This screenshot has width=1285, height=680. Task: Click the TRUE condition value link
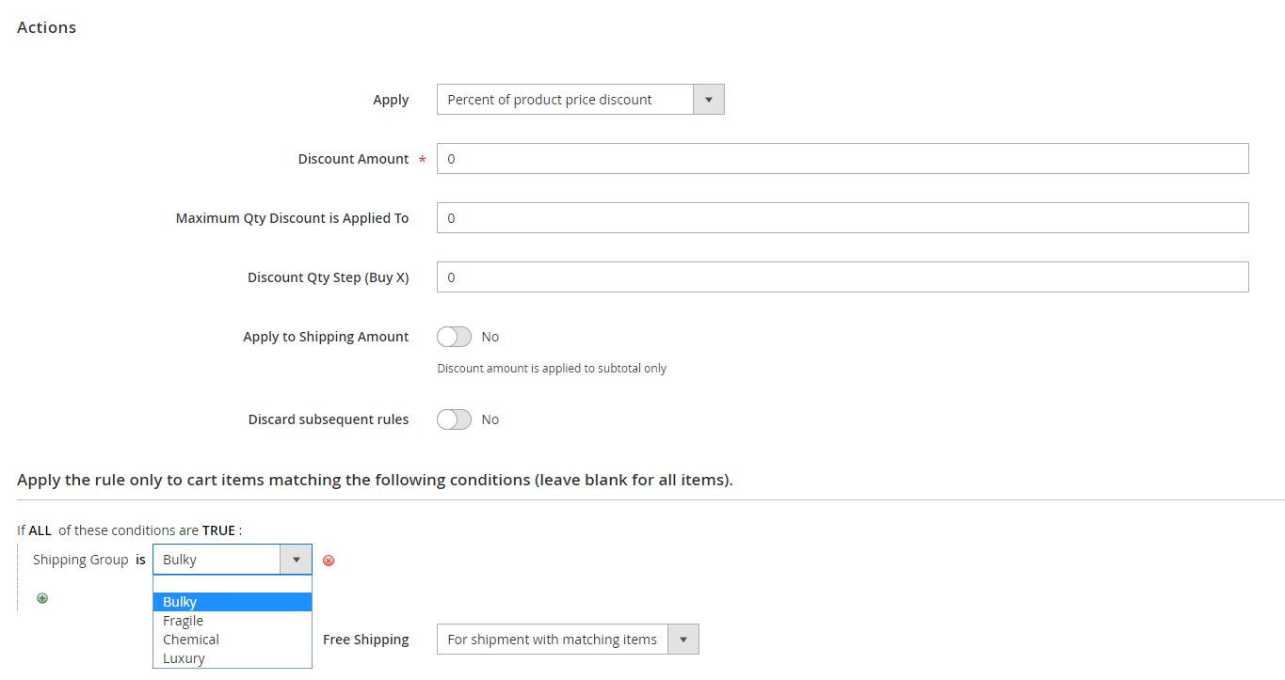[218, 530]
